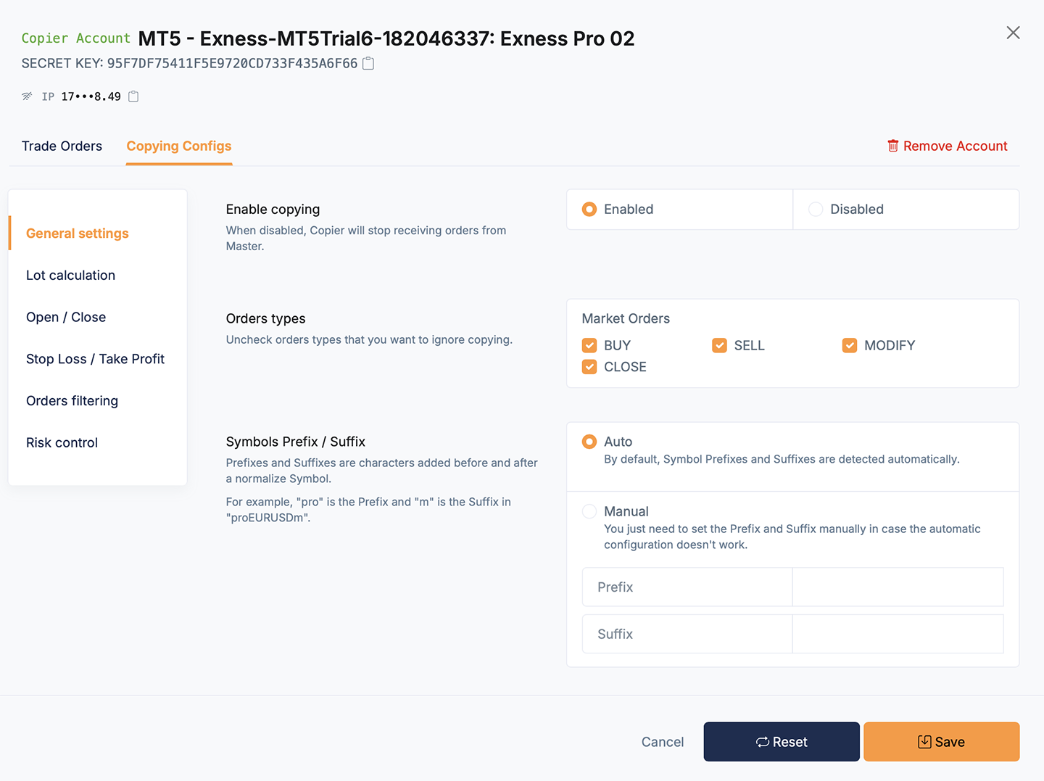This screenshot has width=1044, height=781.
Task: Copy the secret key with clipboard icon
Action: [x=368, y=63]
